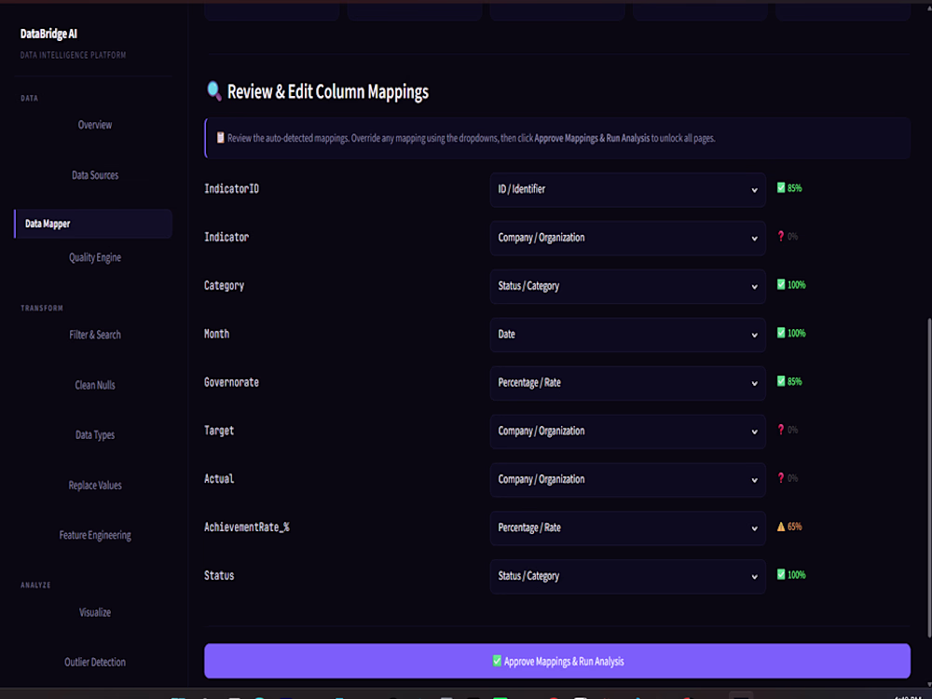The width and height of the screenshot is (932, 699).
Task: Open Feature Engineering page
Action: pyautogui.click(x=95, y=536)
